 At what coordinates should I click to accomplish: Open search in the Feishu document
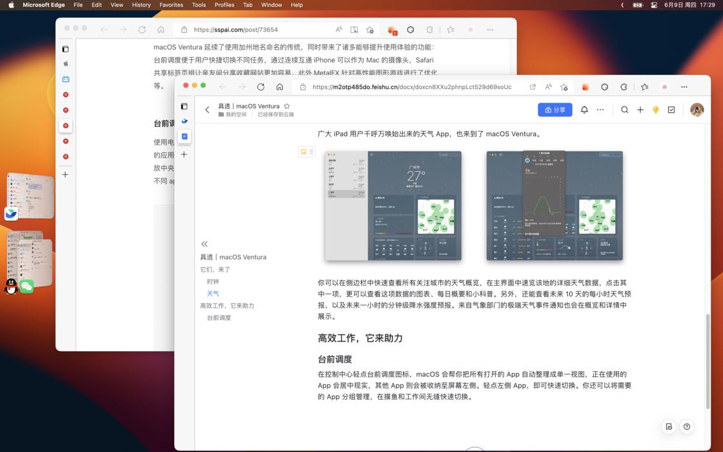tap(624, 110)
